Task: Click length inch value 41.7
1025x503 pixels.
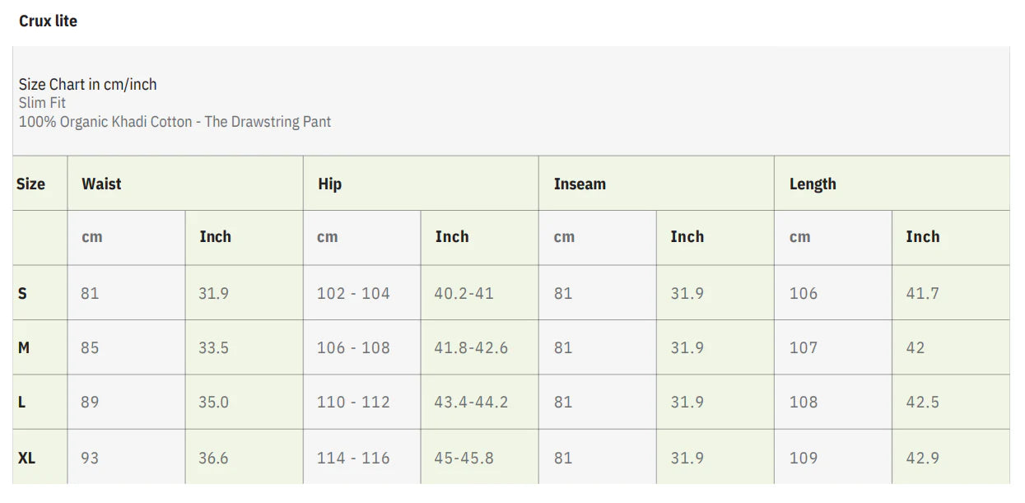Action: point(922,293)
